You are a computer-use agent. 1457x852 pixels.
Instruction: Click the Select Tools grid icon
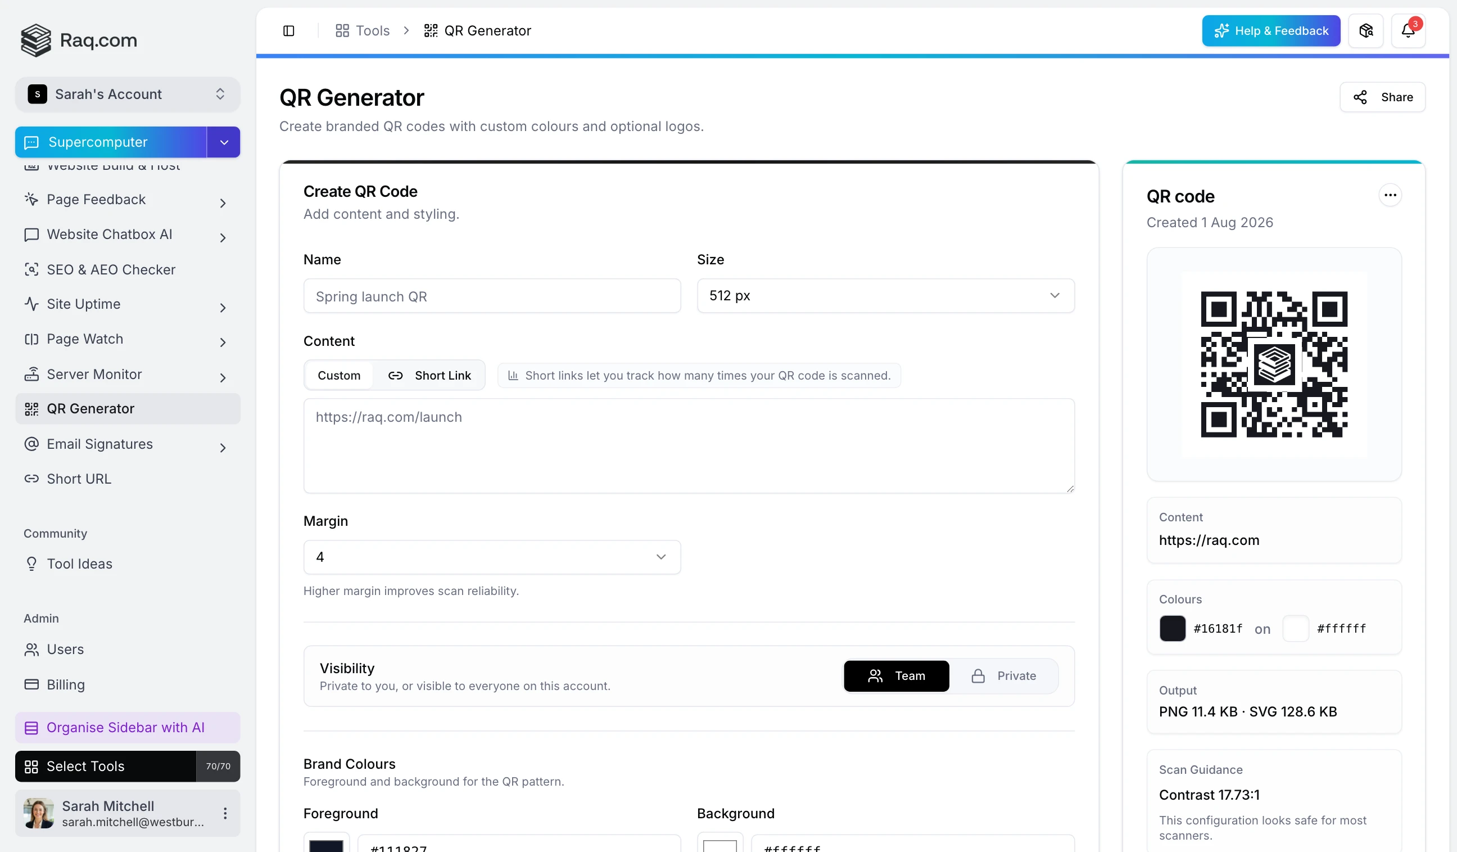coord(31,767)
